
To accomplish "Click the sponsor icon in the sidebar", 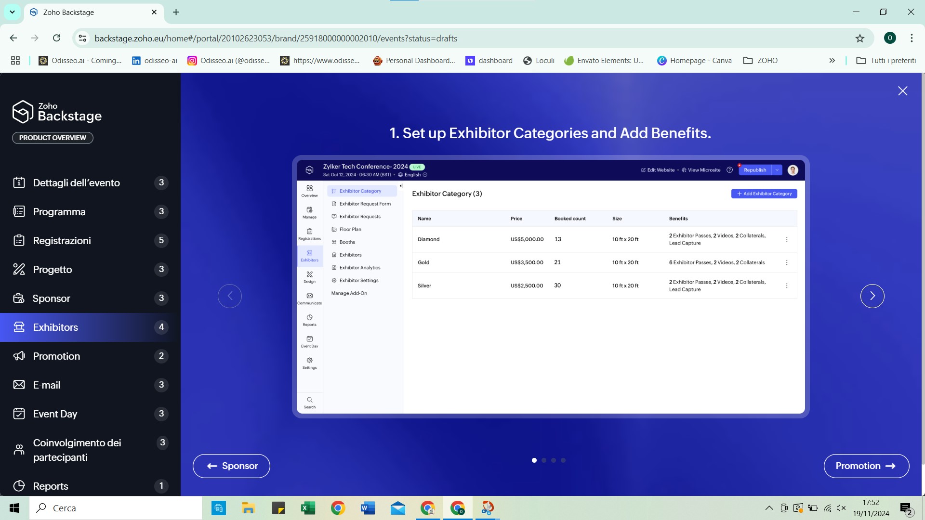I will click(x=19, y=298).
